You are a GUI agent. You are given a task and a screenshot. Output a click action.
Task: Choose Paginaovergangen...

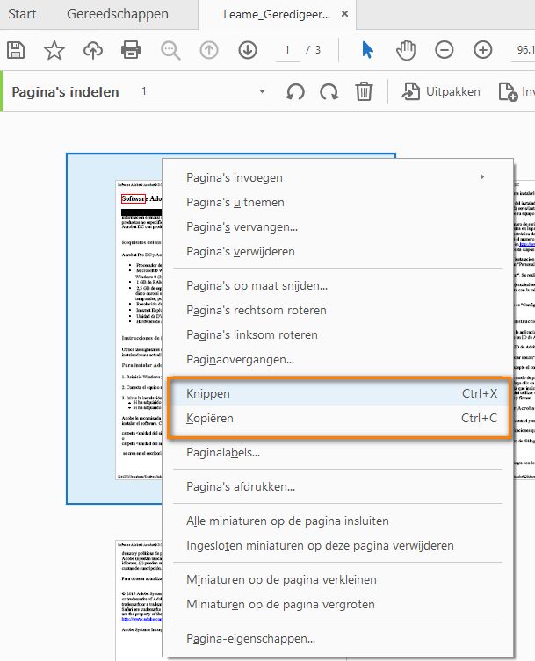click(x=337, y=359)
